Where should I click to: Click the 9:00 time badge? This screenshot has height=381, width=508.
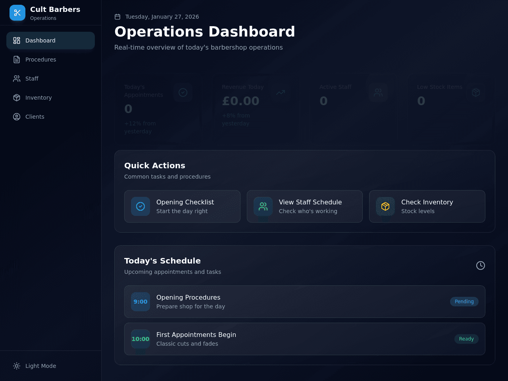pyautogui.click(x=140, y=302)
